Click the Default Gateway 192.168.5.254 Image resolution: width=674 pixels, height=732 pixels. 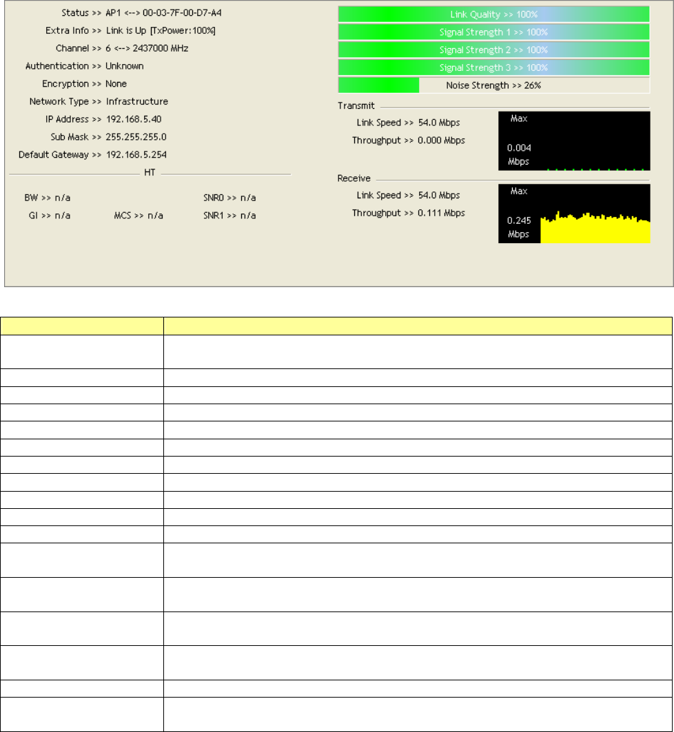pos(136,155)
